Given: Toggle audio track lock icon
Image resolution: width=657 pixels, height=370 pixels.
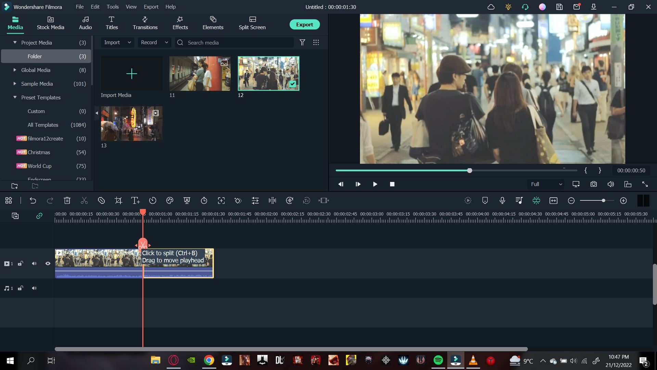Looking at the screenshot, I should [20, 288].
